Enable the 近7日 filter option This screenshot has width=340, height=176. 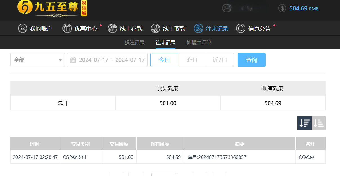pyautogui.click(x=220, y=60)
